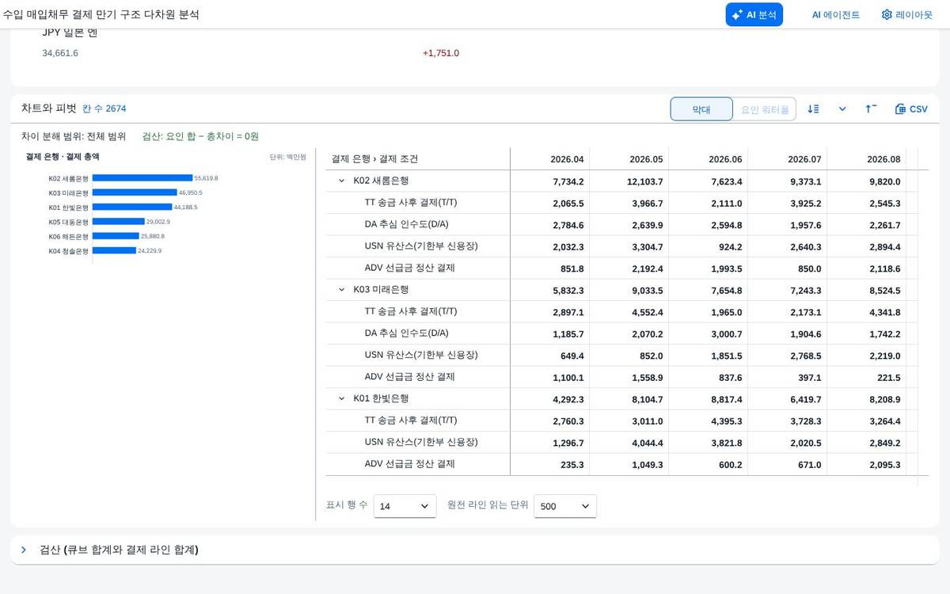
Task: Click the 2026.06 column header
Action: [709, 159]
